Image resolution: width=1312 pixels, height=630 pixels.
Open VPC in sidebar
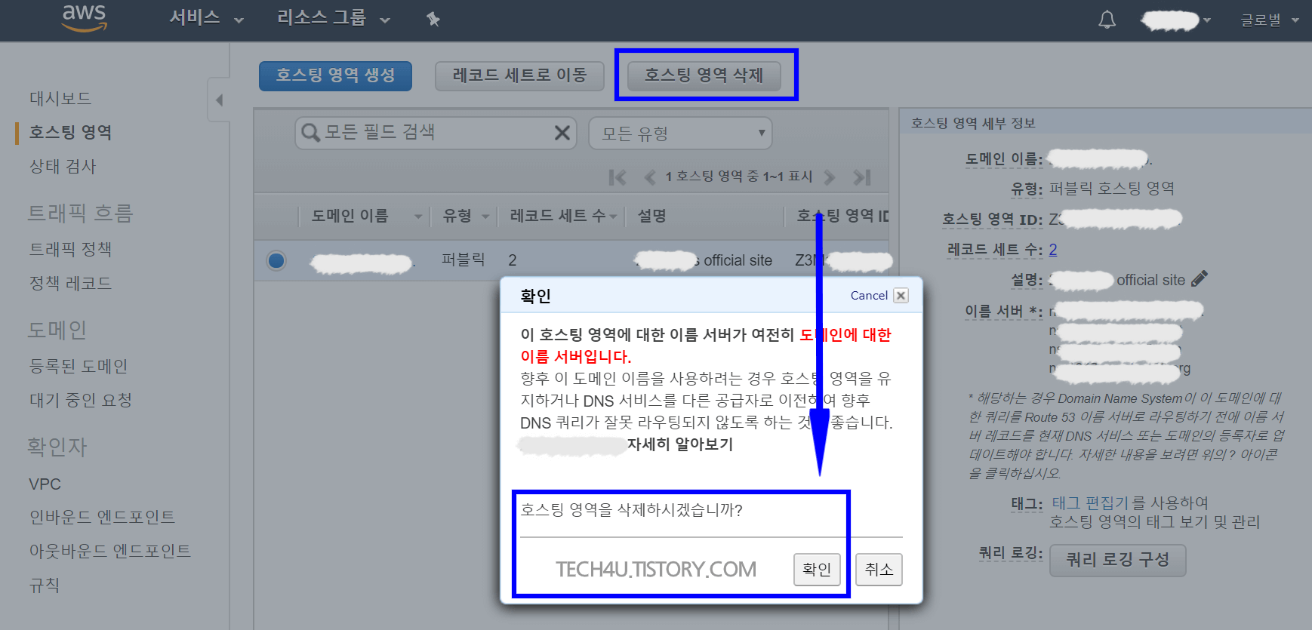[45, 484]
